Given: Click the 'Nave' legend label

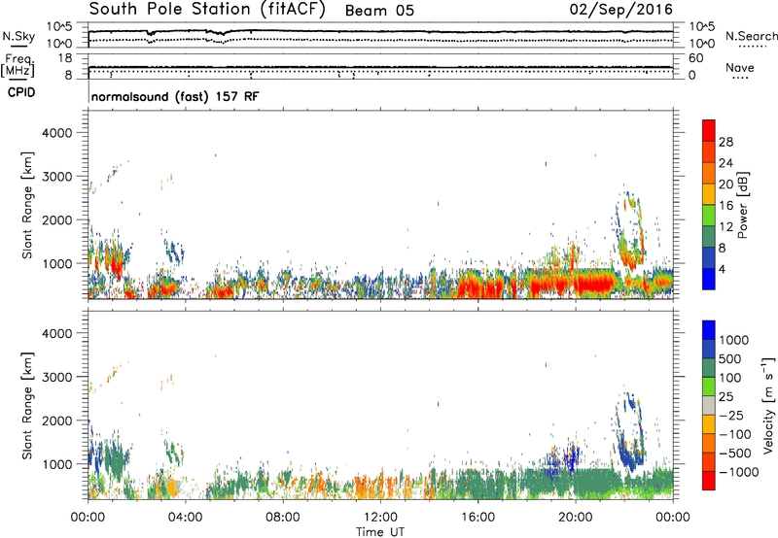Looking at the screenshot, I should [740, 68].
